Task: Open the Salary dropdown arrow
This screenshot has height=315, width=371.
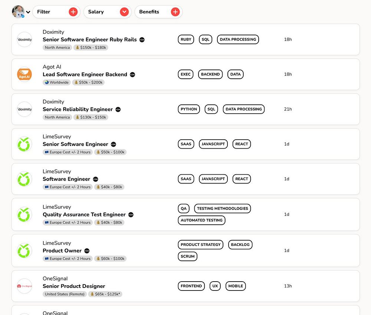Action: tap(124, 12)
